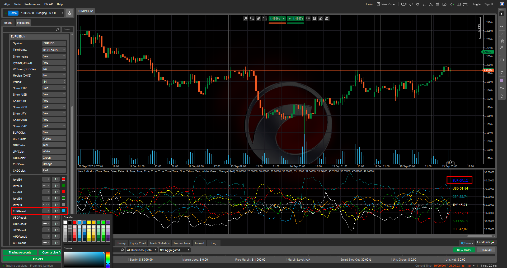Open chart settings icon in chart toolbar
This screenshot has height=268, width=507.
(x=252, y=18)
